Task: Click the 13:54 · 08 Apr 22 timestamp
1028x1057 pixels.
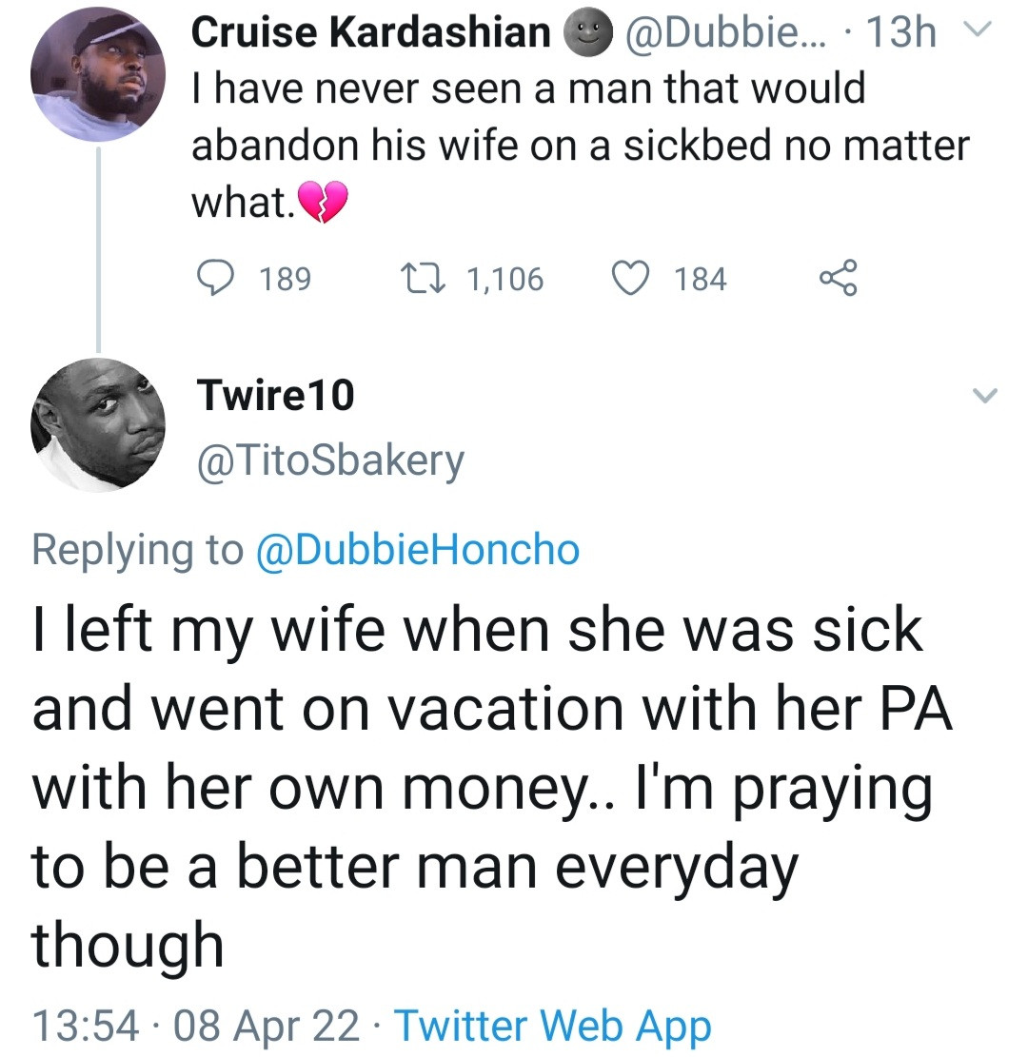Action: pyautogui.click(x=196, y=1026)
